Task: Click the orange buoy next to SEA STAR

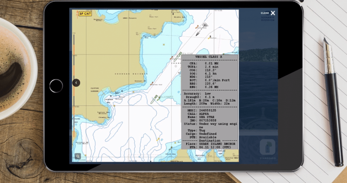Action: tap(171, 58)
